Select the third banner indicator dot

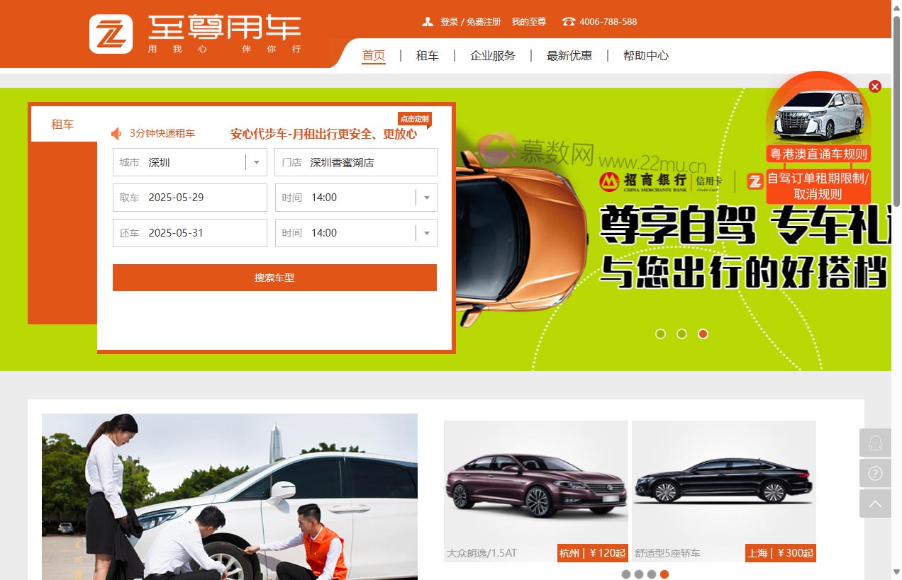[703, 334]
